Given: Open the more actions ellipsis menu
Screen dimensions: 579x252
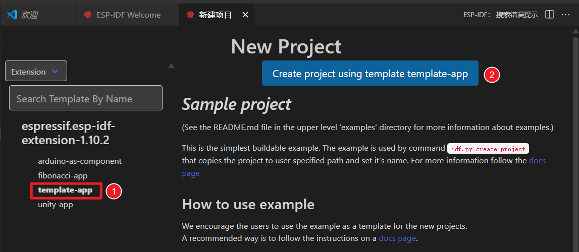Looking at the screenshot, I should (566, 15).
